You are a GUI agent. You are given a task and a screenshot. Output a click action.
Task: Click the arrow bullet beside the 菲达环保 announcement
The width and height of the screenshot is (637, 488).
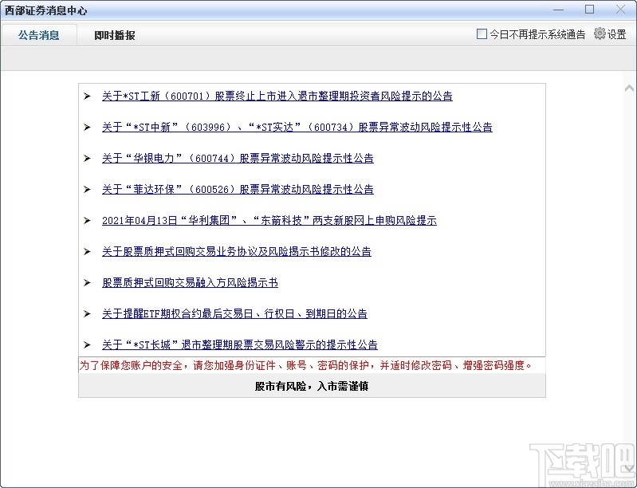click(x=87, y=189)
